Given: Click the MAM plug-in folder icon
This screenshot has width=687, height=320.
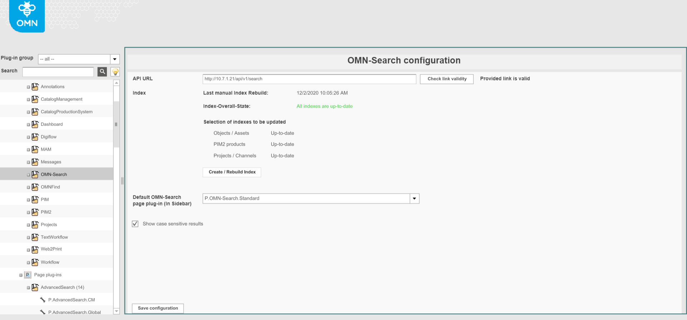Looking at the screenshot, I should (x=35, y=149).
